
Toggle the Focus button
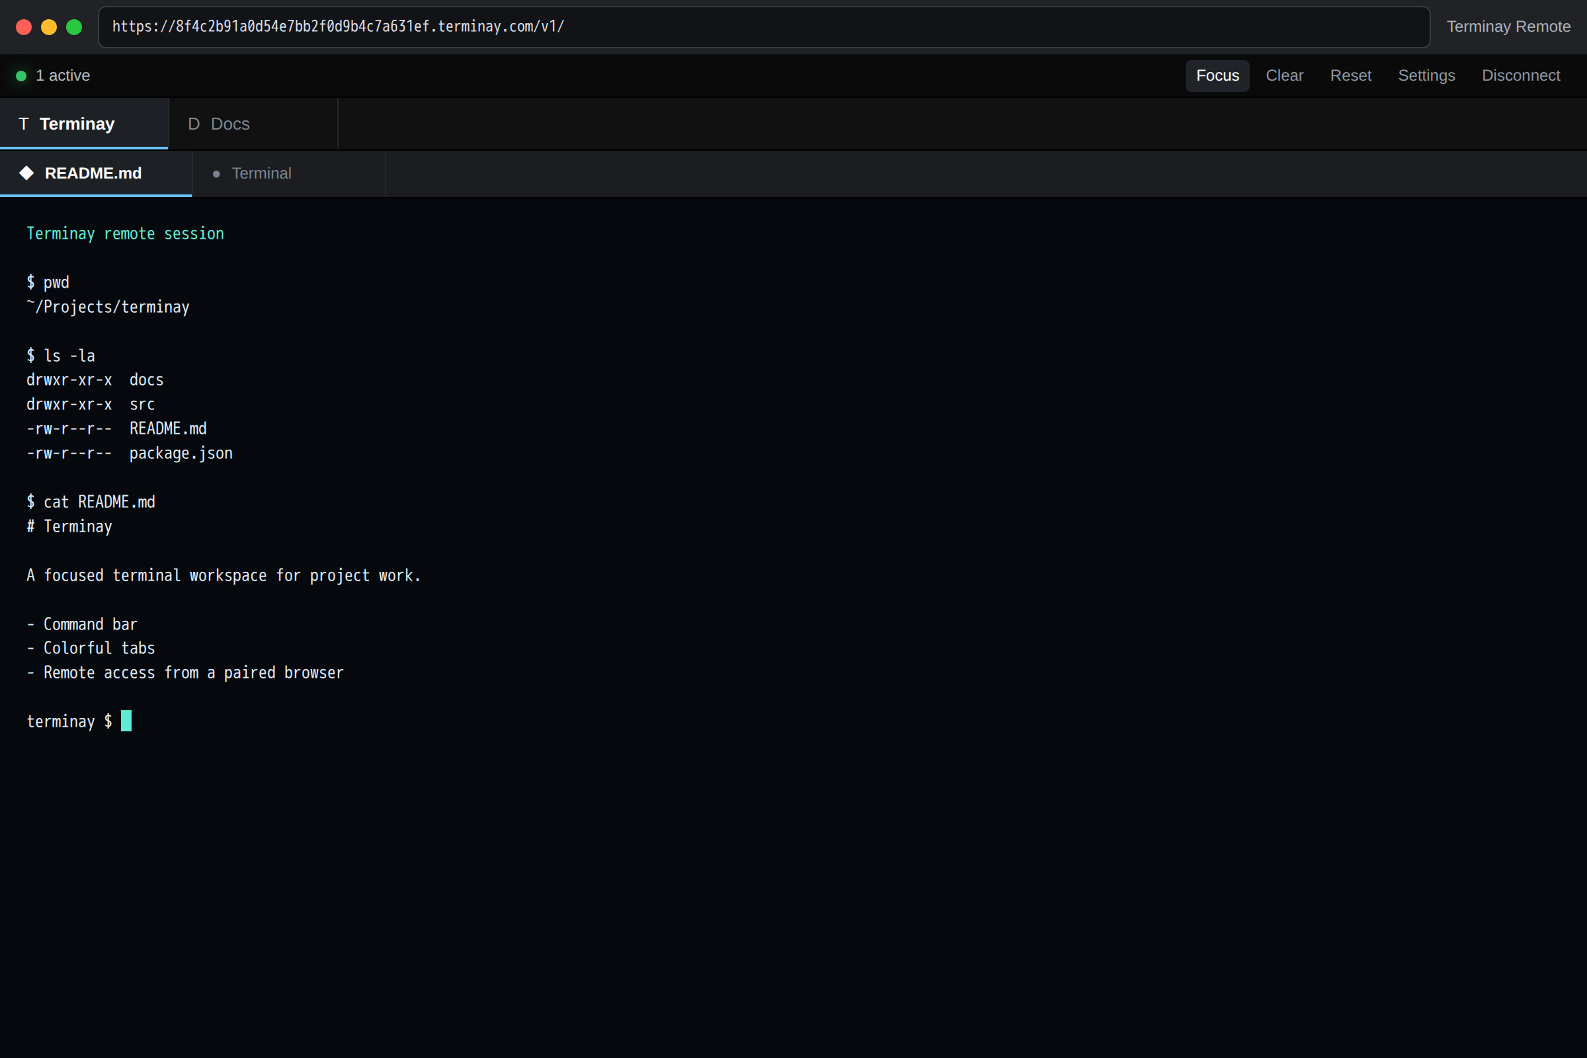pyautogui.click(x=1217, y=75)
